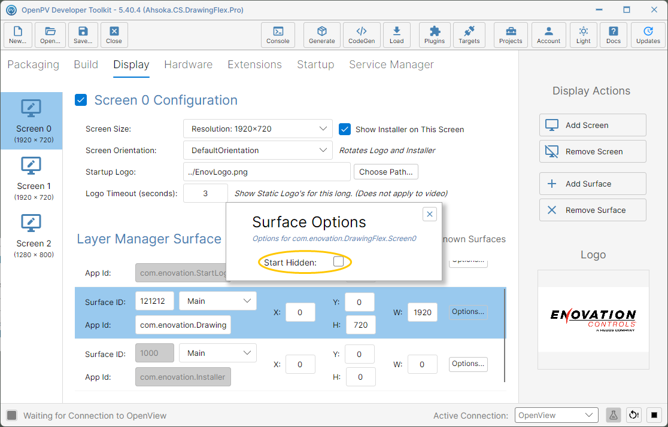
Task: Click the Add Screen button
Action: [x=593, y=125]
